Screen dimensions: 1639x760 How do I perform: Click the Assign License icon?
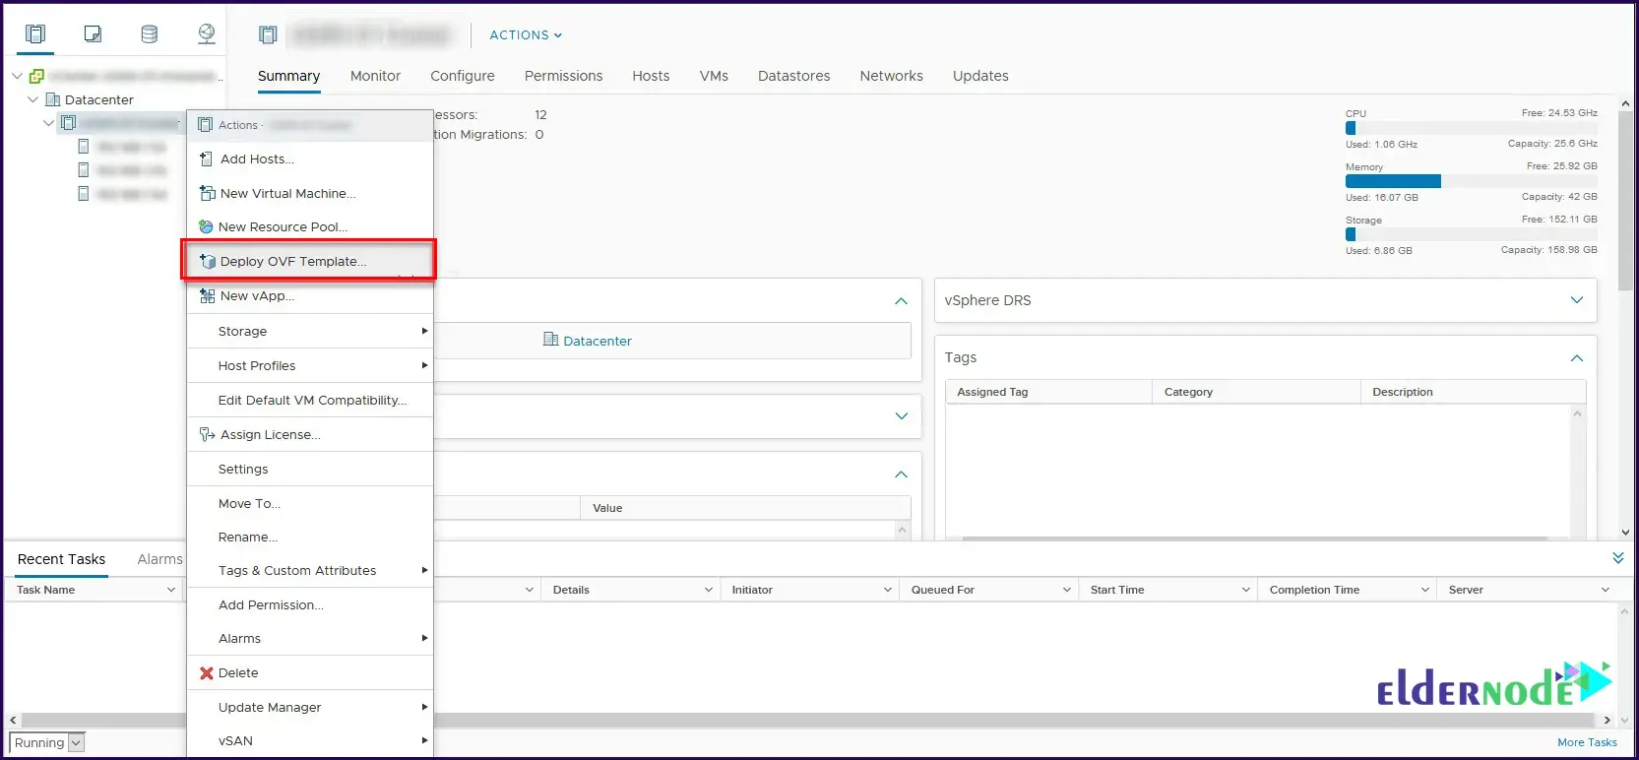207,435
